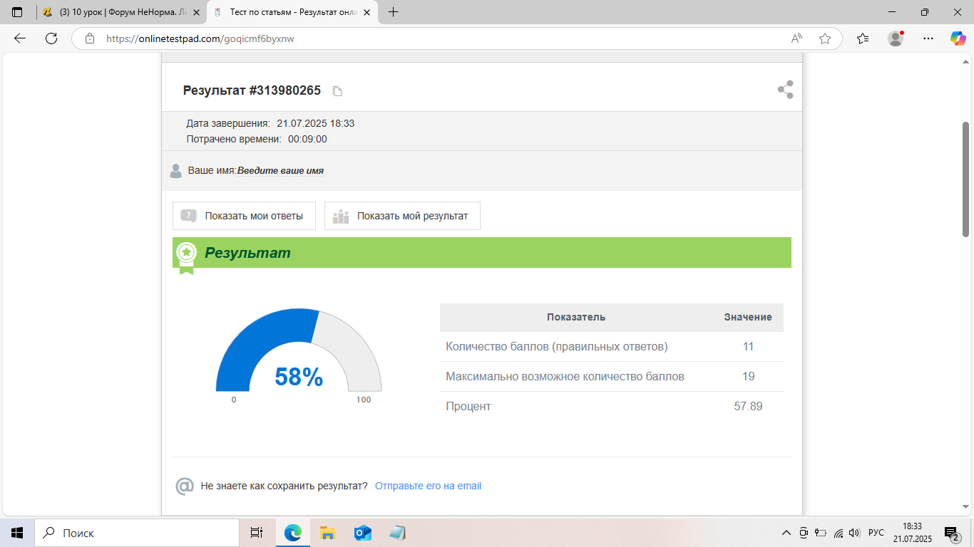Screen dimensions: 974x547
Task: Select 'Результат #313980265' heading text
Action: 252,90
